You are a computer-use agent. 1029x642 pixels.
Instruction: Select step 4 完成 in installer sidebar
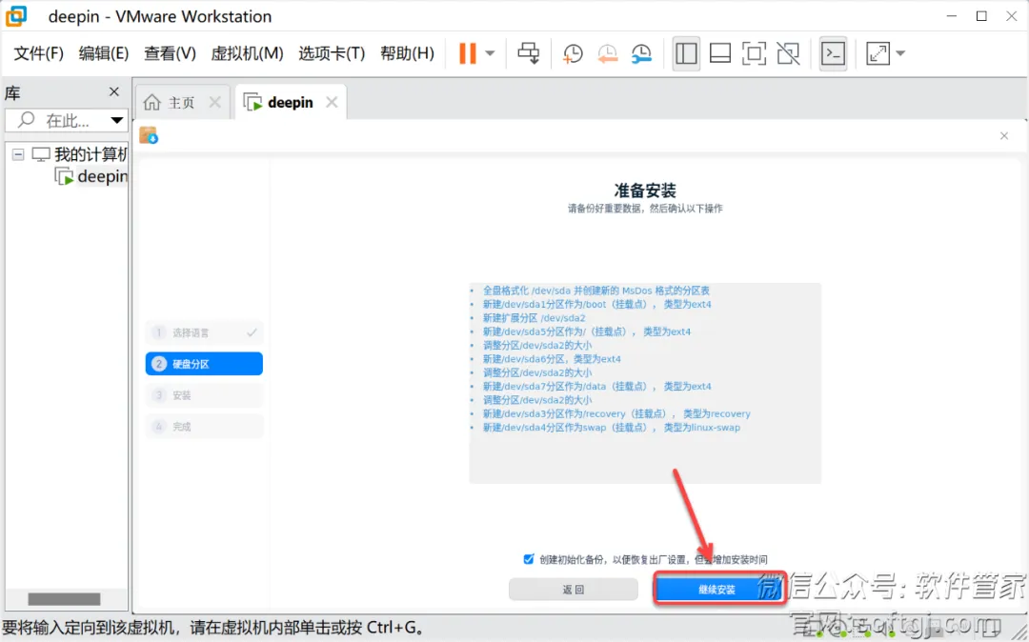tap(204, 427)
